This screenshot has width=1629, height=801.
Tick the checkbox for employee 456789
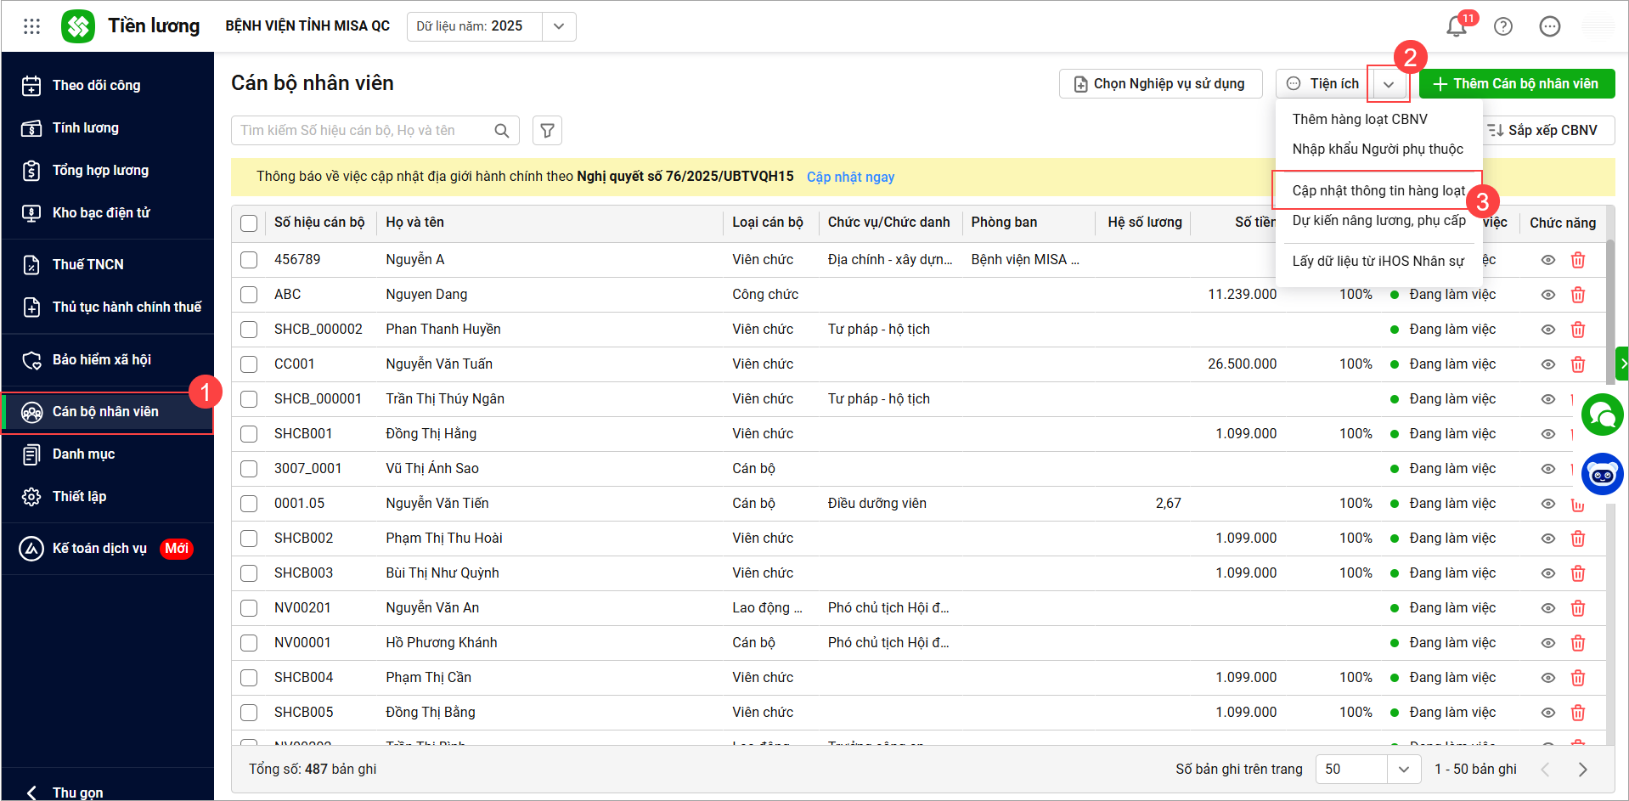coord(249,260)
